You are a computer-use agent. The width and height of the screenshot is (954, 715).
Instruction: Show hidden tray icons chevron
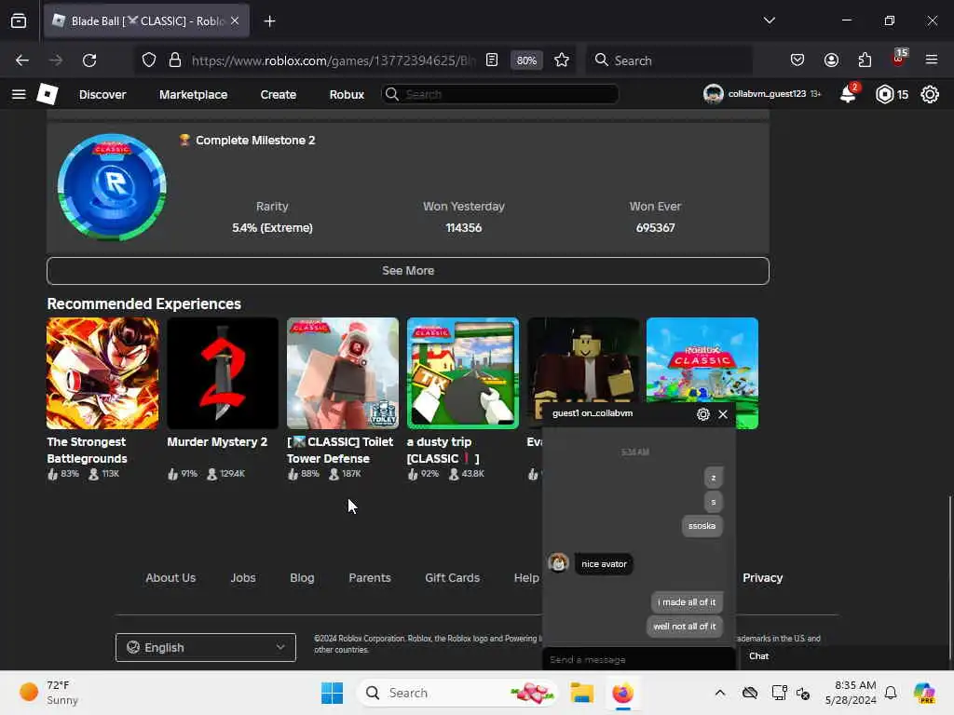(x=720, y=693)
